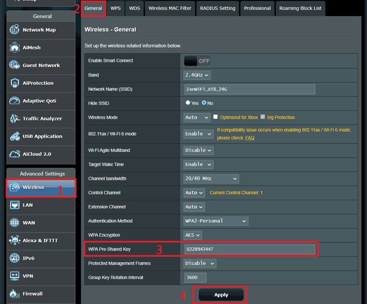The height and width of the screenshot is (304, 367).
Task: Select Yes for Hide SSID
Action: pos(188,103)
